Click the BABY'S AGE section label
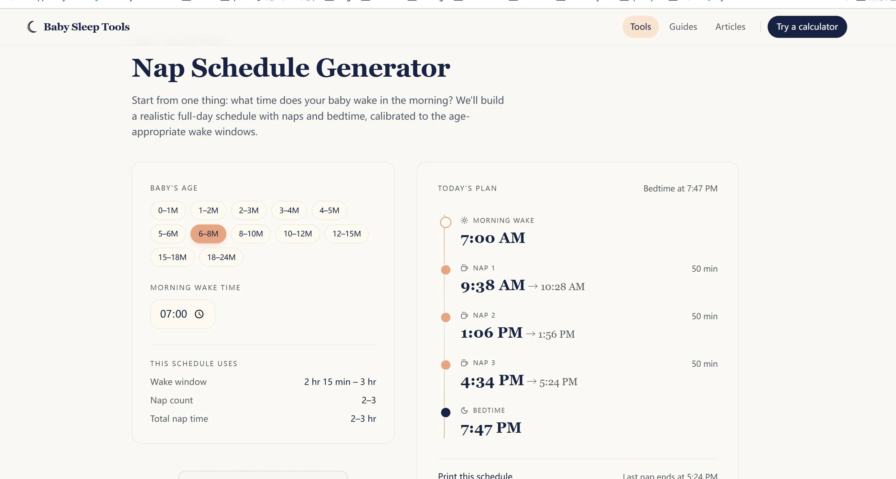 (x=174, y=188)
